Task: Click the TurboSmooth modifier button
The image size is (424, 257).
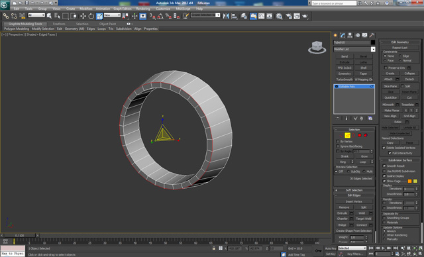Action: (344, 79)
